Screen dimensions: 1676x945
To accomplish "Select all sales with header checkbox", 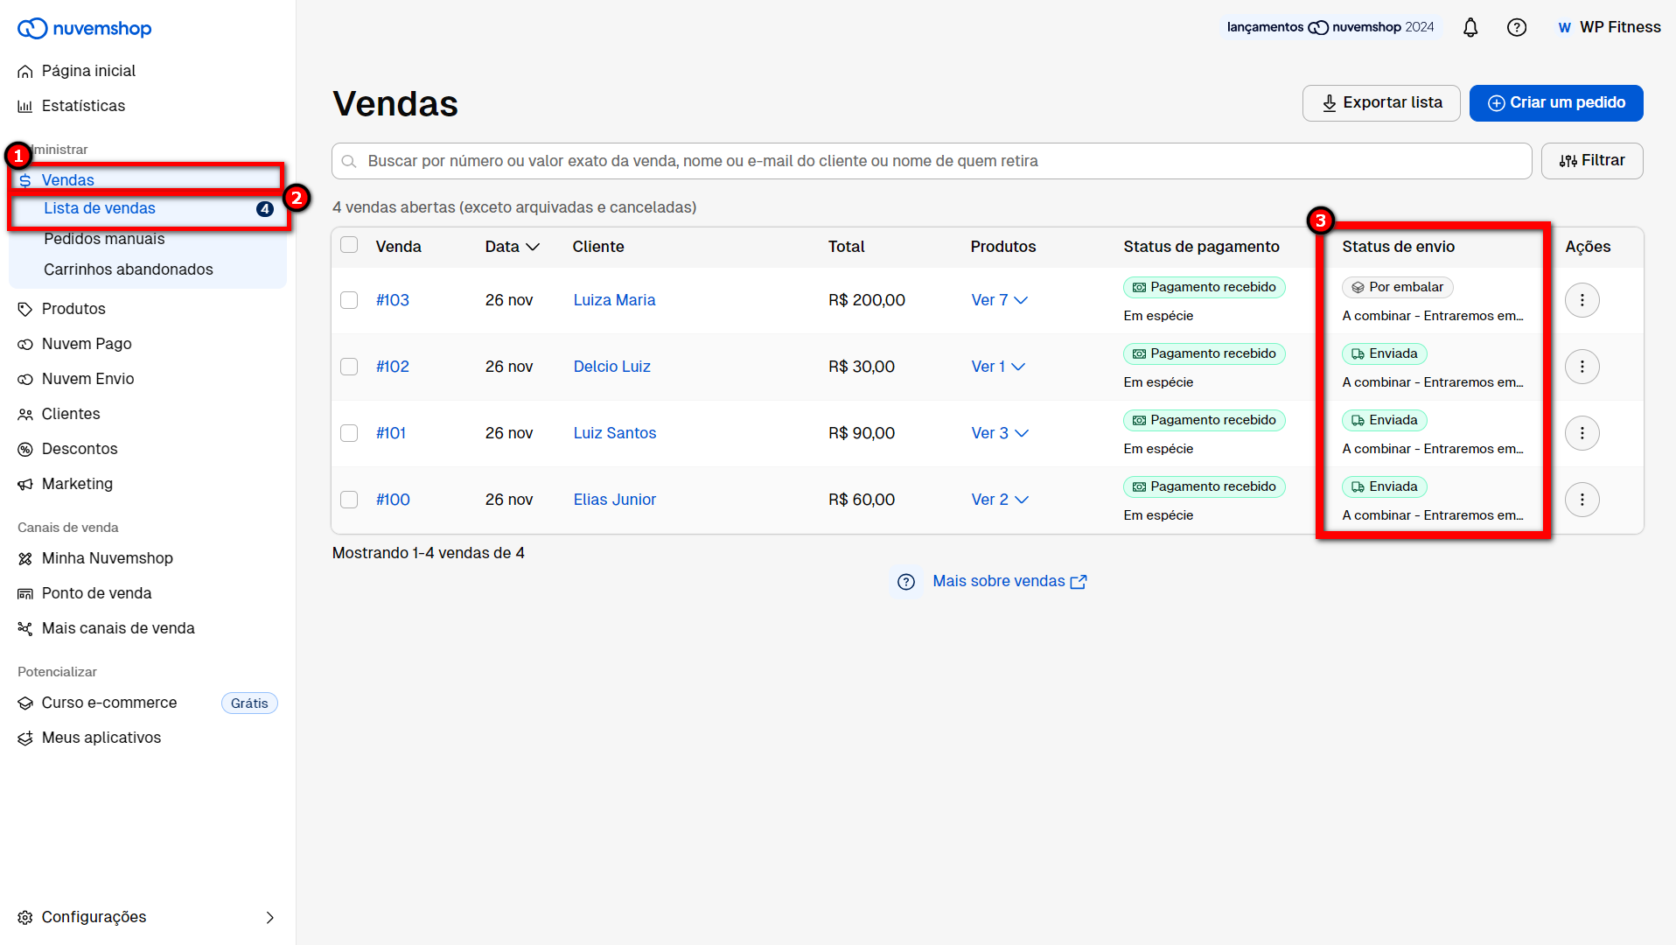I will coord(349,245).
